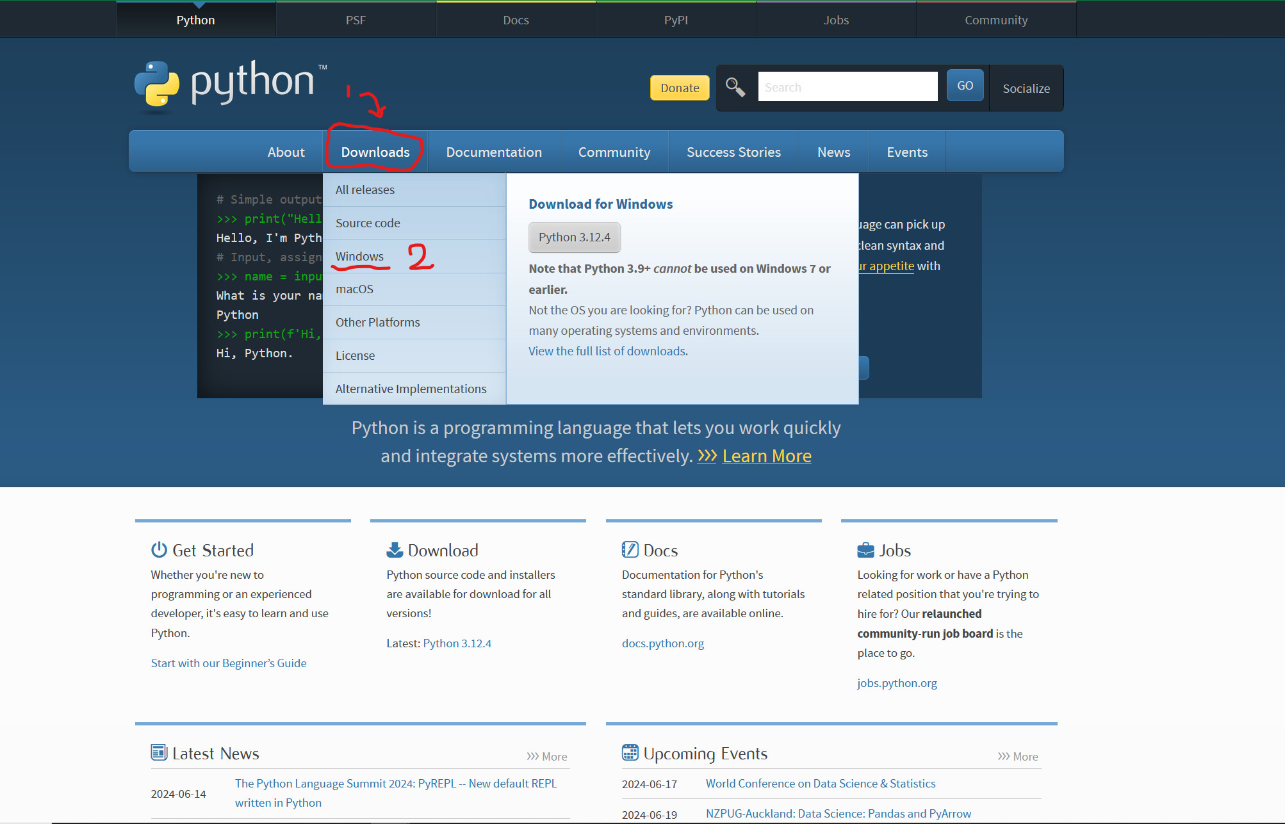Select Alternative Implementations in Downloads menu
Viewport: 1285px width, 824px height.
tap(411, 388)
